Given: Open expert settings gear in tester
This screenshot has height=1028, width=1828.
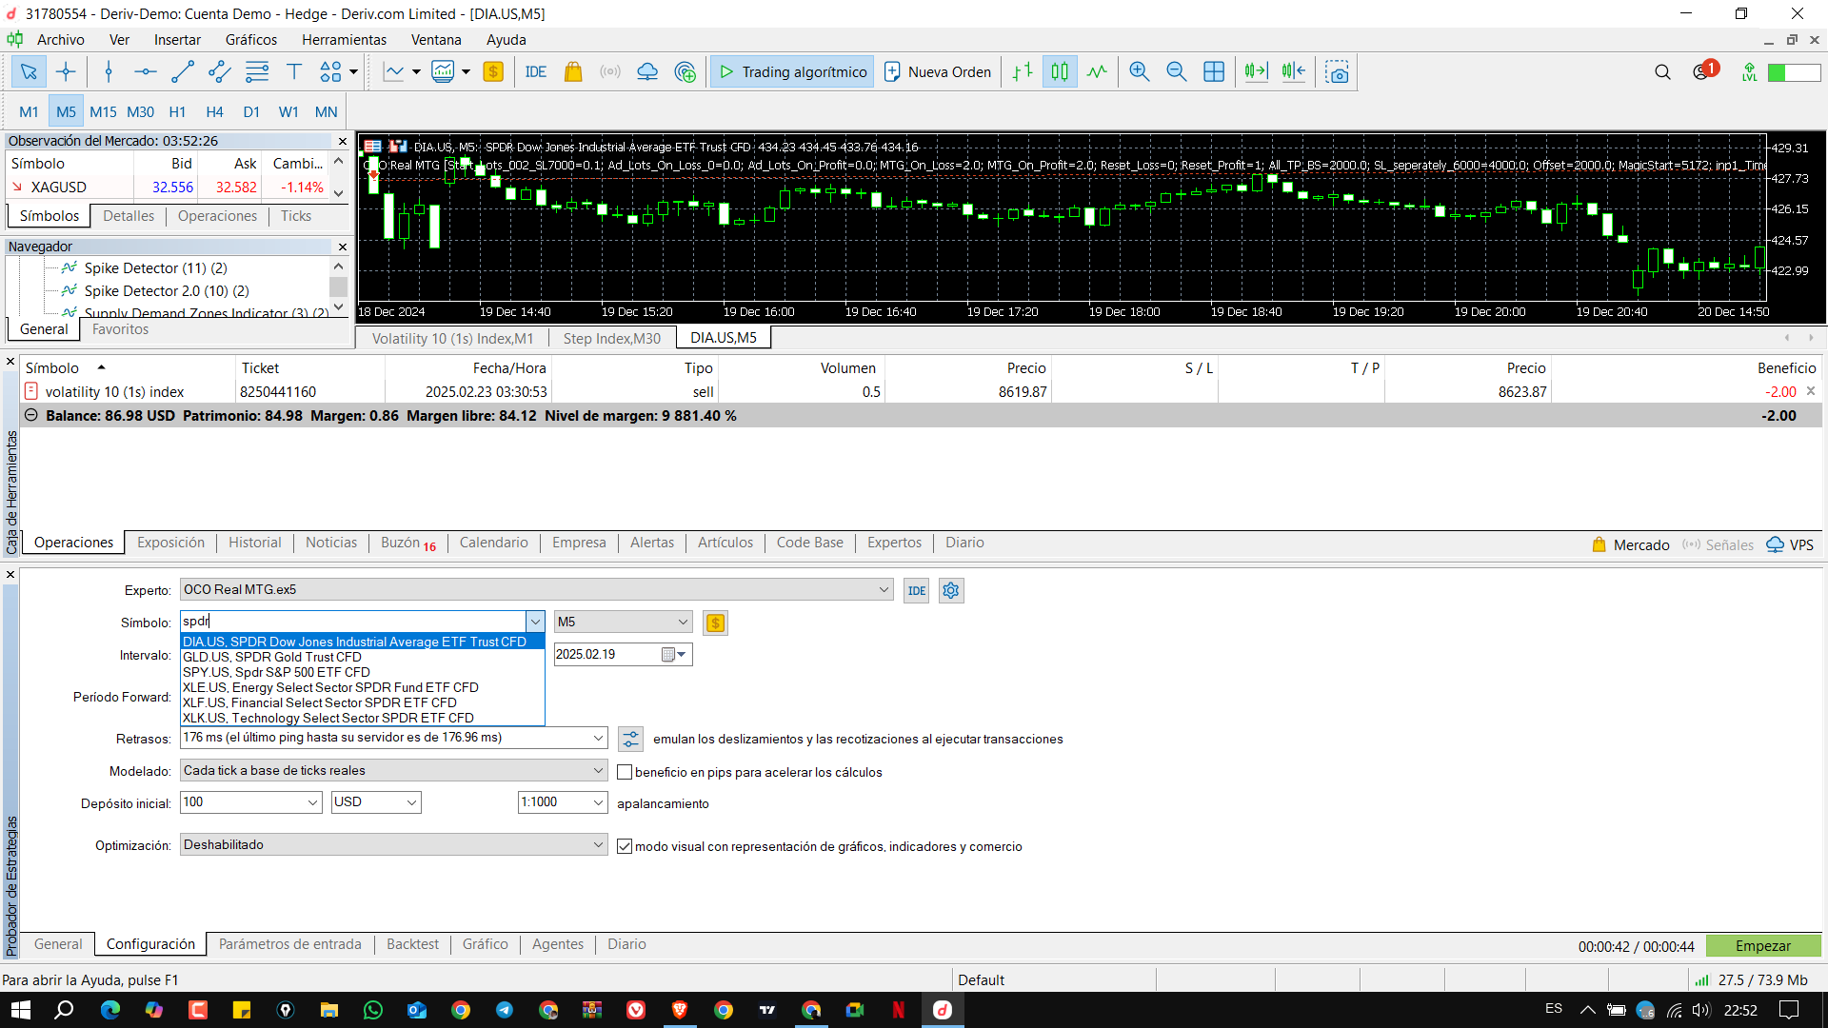Looking at the screenshot, I should click(950, 590).
